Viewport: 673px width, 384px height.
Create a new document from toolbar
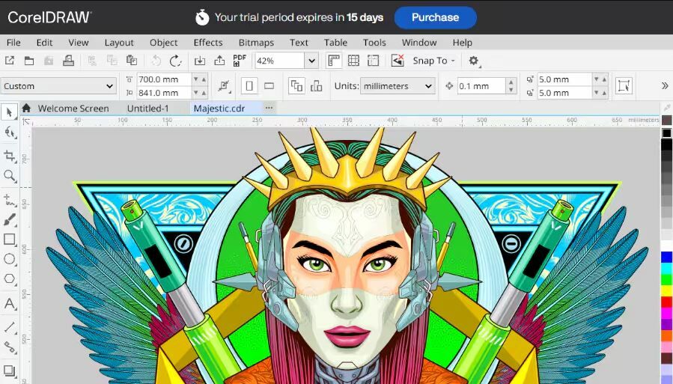click(x=10, y=61)
